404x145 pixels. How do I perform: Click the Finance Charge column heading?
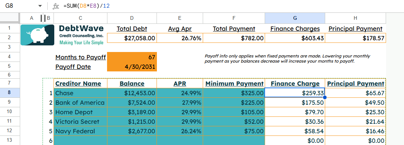pyautogui.click(x=295, y=83)
